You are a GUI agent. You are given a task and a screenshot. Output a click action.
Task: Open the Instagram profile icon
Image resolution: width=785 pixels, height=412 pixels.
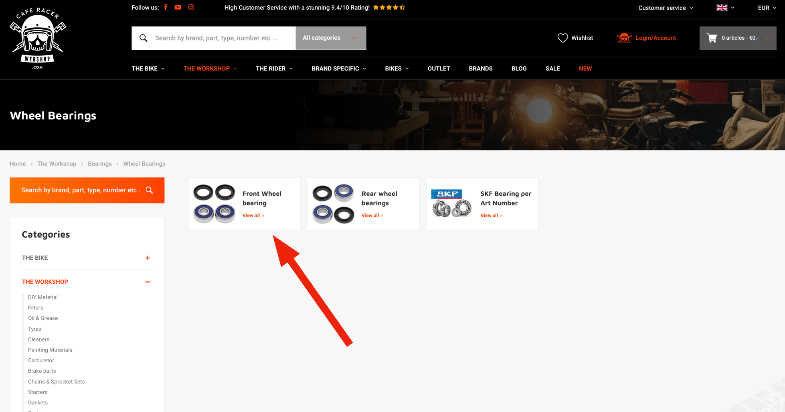(x=191, y=7)
